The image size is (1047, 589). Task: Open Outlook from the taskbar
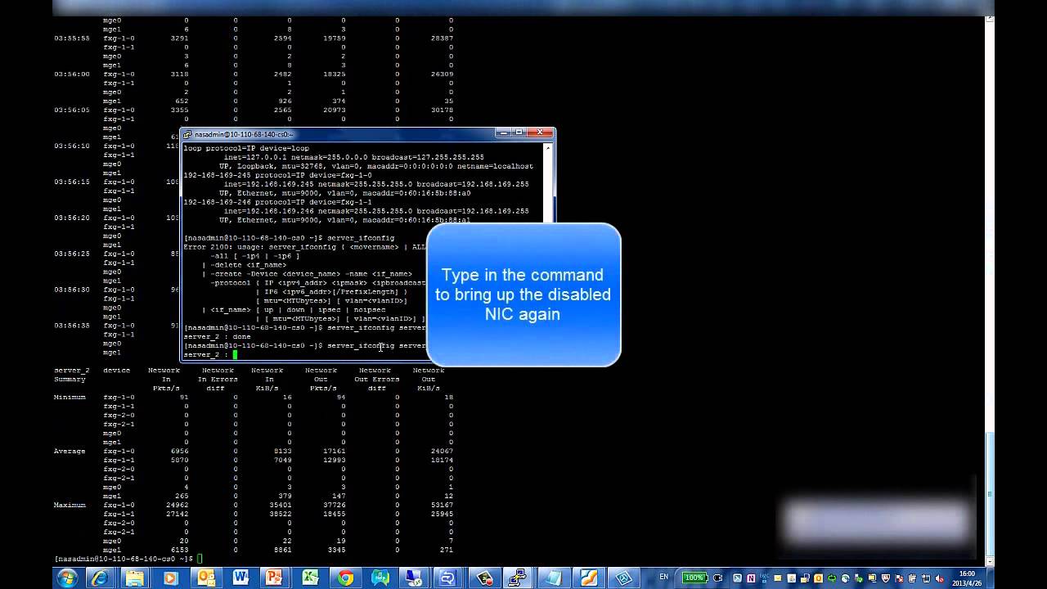(x=206, y=578)
